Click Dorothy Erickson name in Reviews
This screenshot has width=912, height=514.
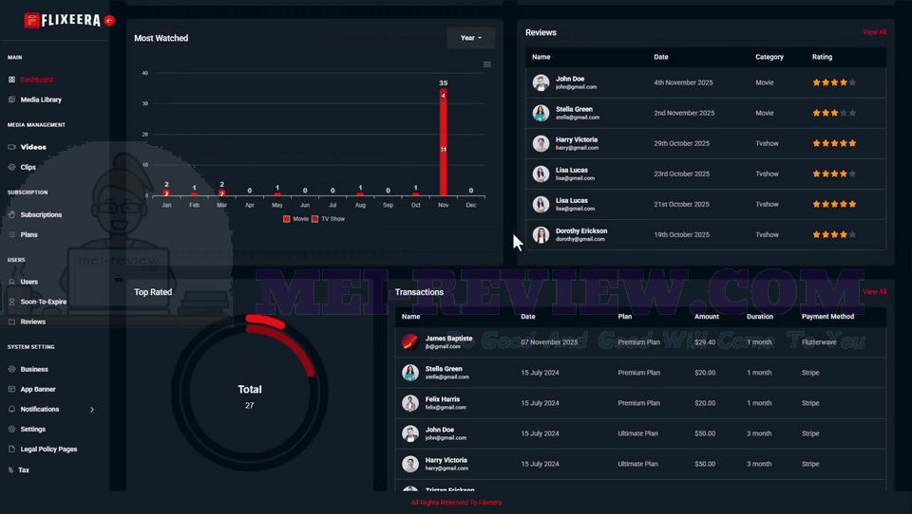pyautogui.click(x=581, y=230)
